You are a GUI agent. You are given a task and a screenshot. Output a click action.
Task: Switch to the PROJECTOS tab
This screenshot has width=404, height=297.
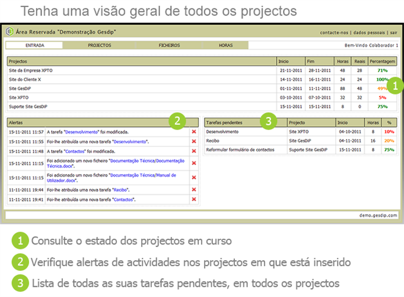click(x=100, y=45)
